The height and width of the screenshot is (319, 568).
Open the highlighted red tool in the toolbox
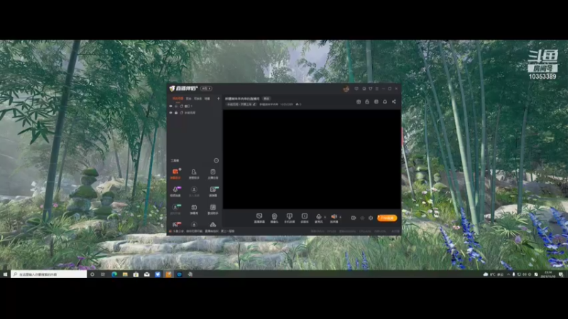point(175,173)
